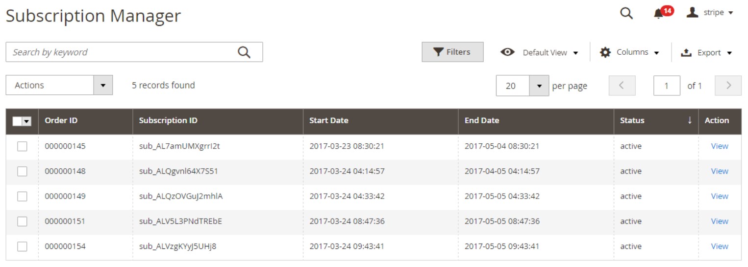The width and height of the screenshot is (748, 267).
Task: Sort by the Status column header
Action: point(632,120)
